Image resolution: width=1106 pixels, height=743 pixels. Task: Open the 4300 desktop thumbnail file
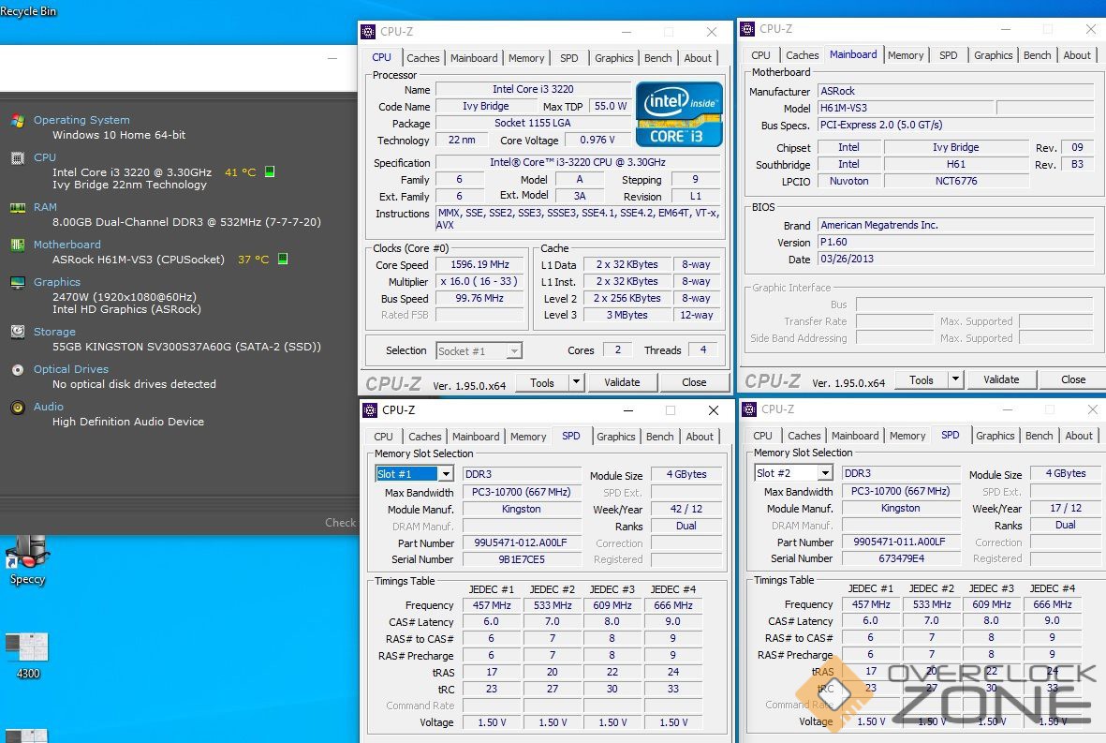[27, 648]
